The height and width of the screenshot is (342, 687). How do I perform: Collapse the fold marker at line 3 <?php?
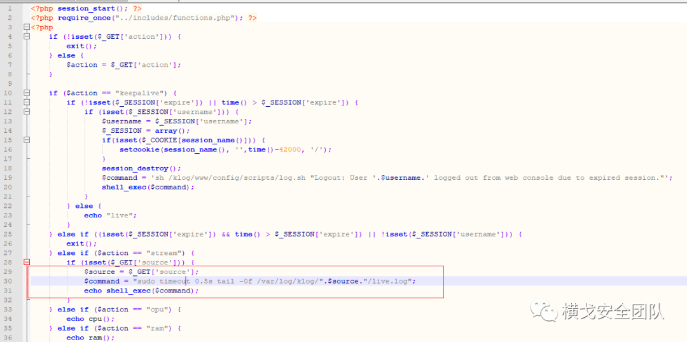(27, 27)
